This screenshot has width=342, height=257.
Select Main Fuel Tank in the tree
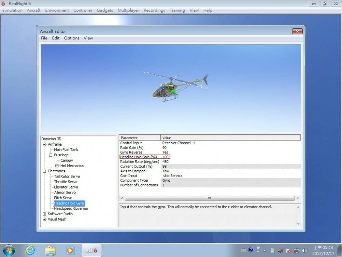point(66,149)
